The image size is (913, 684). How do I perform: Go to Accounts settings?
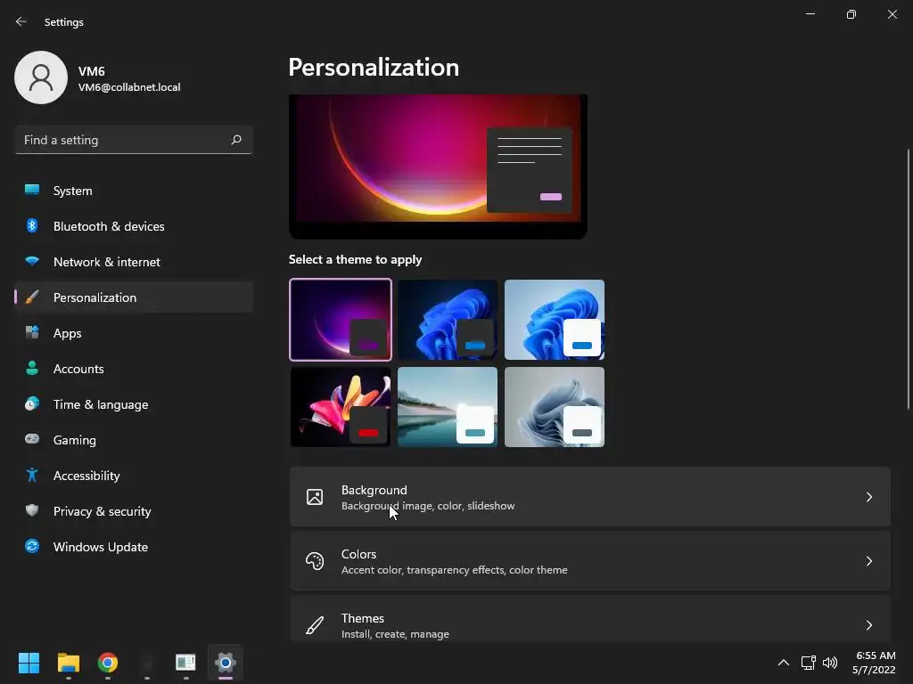point(134,368)
